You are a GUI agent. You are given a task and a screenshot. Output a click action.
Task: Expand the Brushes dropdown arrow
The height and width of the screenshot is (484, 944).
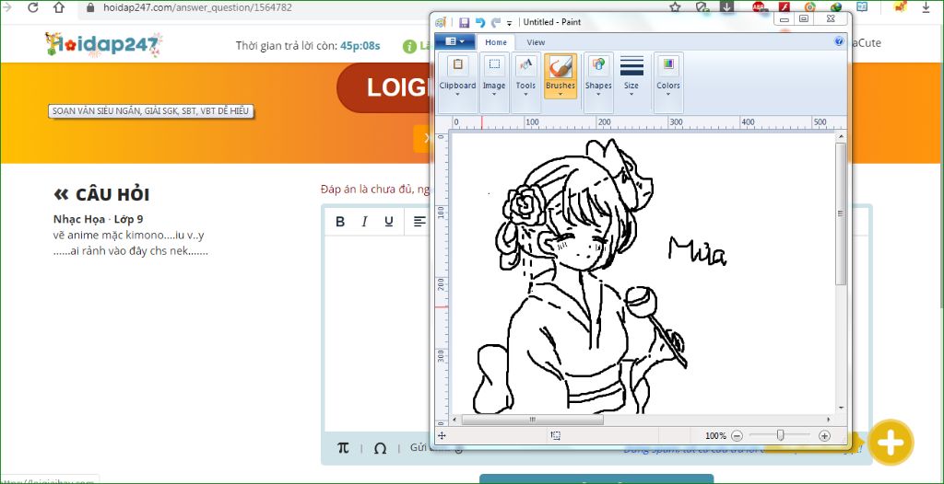560,94
